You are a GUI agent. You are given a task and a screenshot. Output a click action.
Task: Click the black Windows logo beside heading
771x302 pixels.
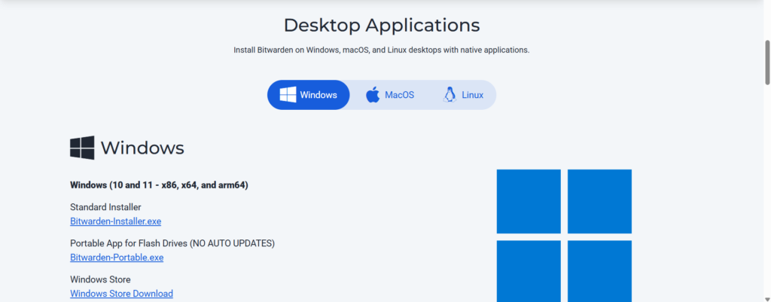(x=82, y=148)
